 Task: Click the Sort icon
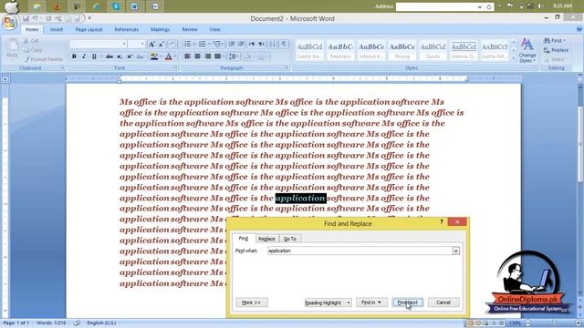(x=273, y=45)
